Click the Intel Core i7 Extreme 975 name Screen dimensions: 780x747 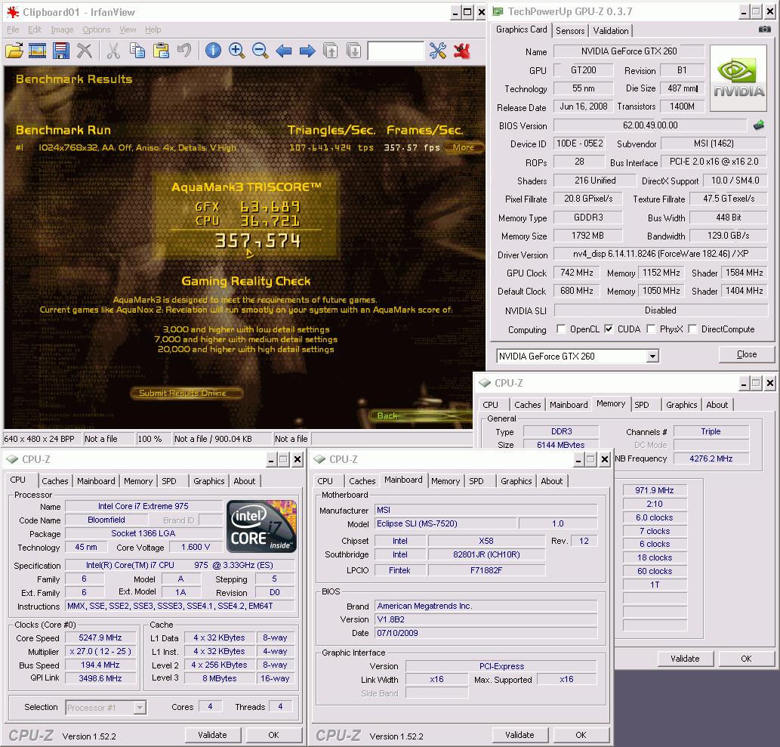[x=143, y=506]
